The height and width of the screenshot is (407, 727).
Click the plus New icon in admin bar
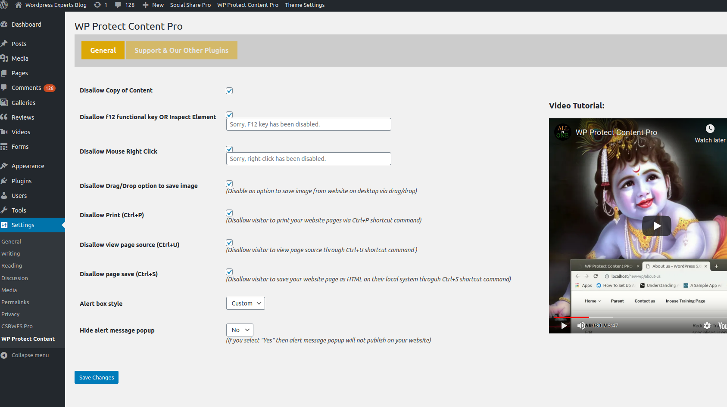(145, 5)
